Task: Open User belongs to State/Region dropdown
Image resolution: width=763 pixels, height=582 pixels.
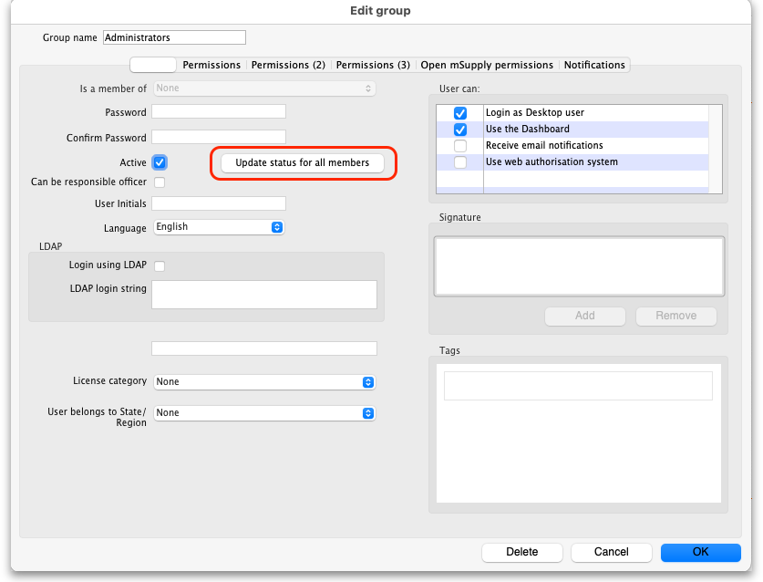Action: 264,413
